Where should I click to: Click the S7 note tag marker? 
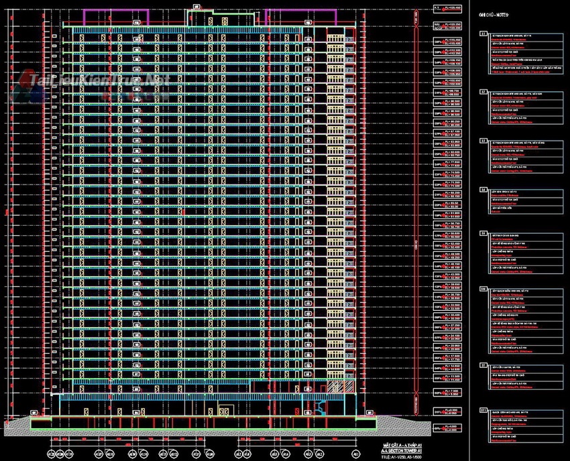click(x=483, y=366)
